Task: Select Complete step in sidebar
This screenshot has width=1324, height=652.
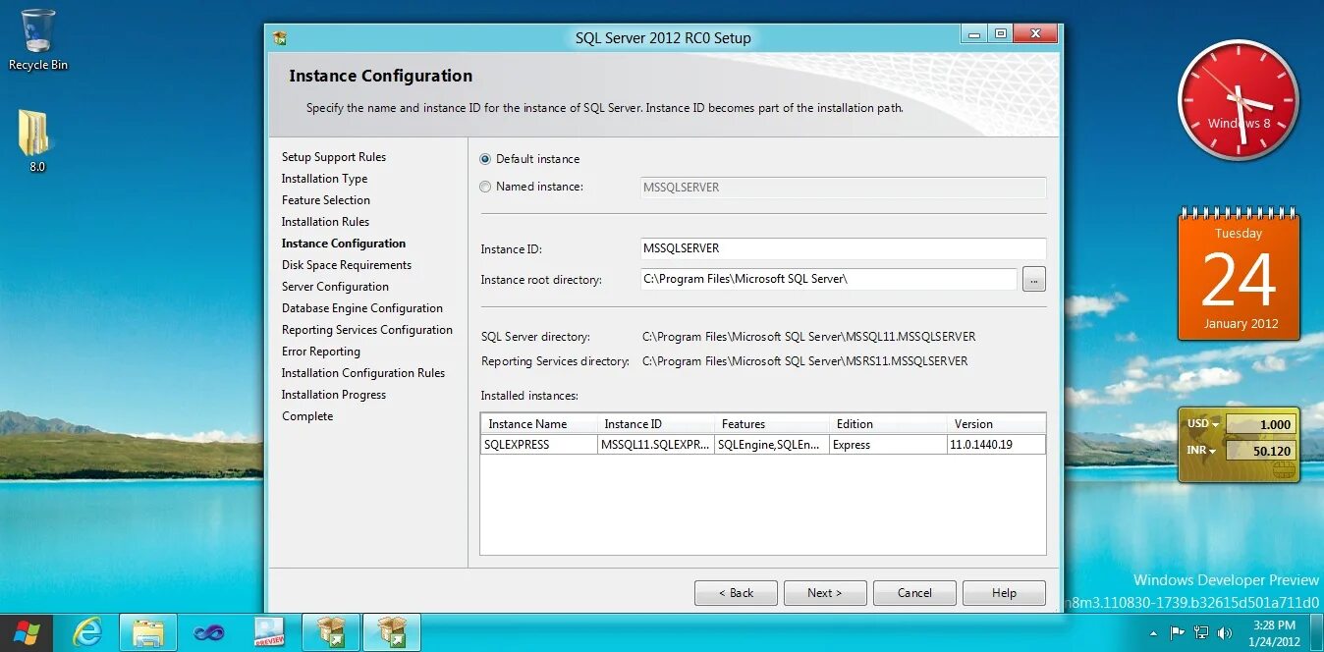Action: coord(307,416)
